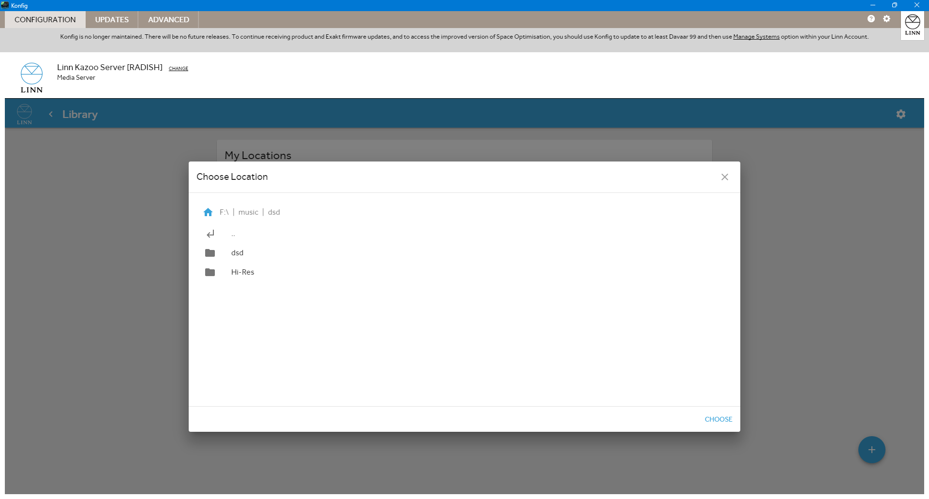Click the home icon in the breadcrumb
This screenshot has height=499, width=929.
click(208, 212)
